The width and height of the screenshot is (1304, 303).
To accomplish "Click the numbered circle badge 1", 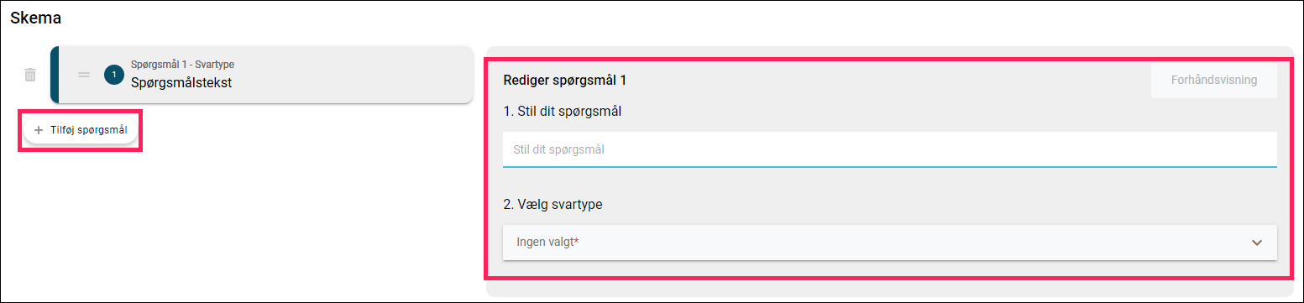I will coord(114,75).
